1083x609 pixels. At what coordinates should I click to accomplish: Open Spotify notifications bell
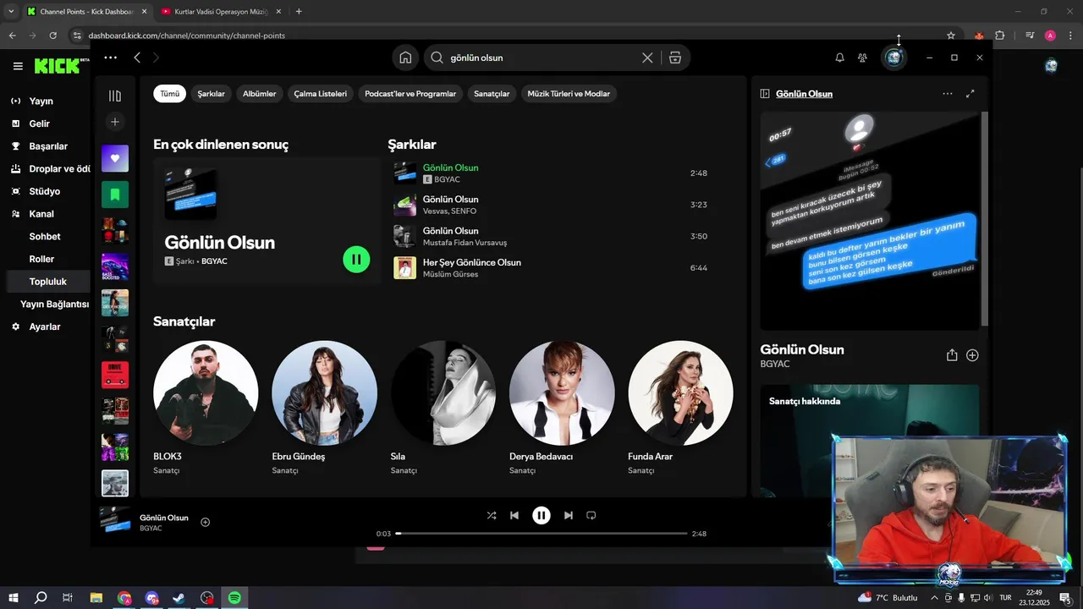(839, 58)
